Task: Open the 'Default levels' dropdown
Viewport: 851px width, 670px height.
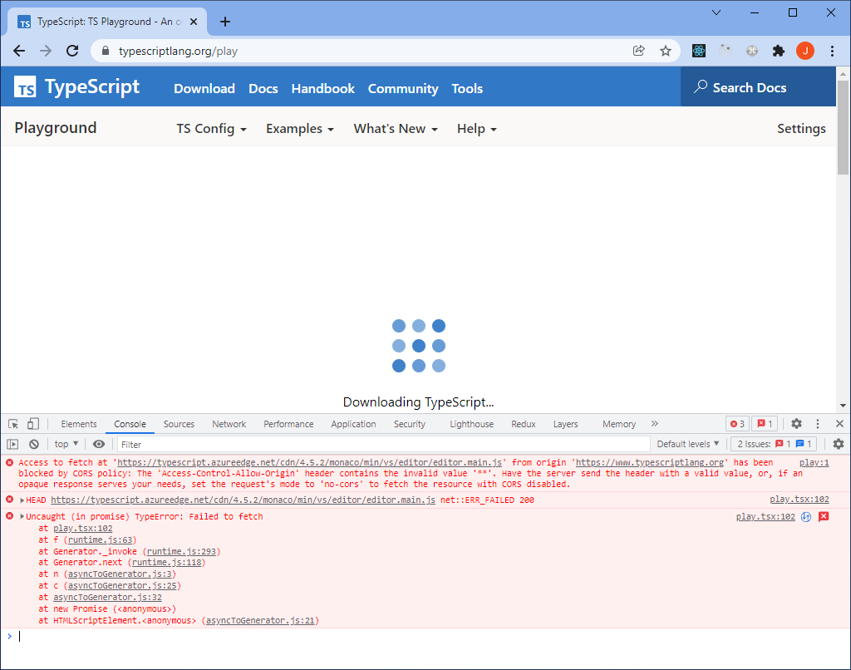Action: (687, 443)
